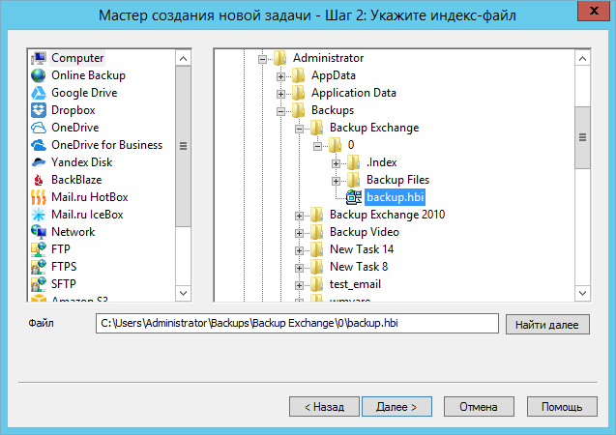Select the Google Drive icon

(x=39, y=93)
